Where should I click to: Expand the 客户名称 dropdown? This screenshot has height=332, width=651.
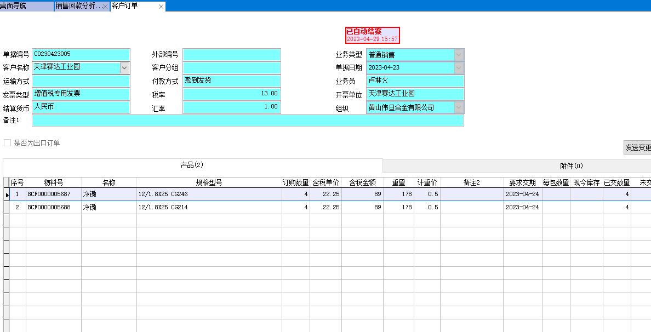124,68
